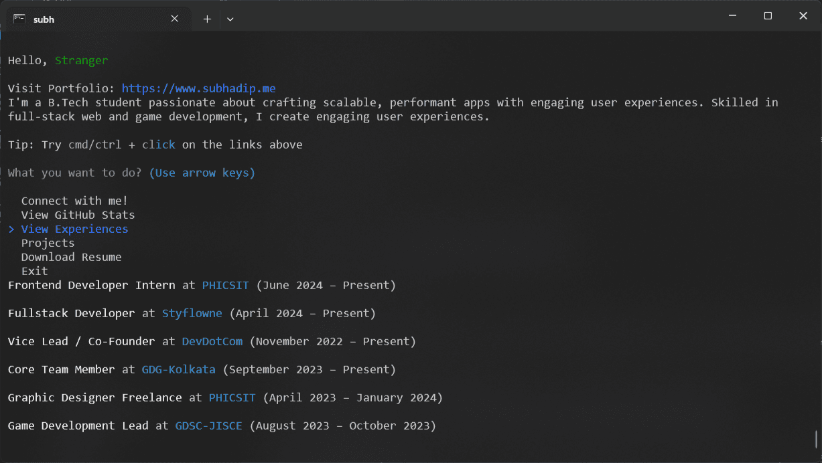Click the Stranger greeting text
822x463 pixels.
click(81, 60)
